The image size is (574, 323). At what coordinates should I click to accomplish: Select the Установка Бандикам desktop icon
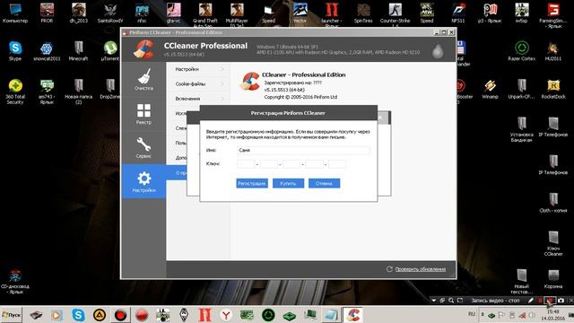click(522, 129)
